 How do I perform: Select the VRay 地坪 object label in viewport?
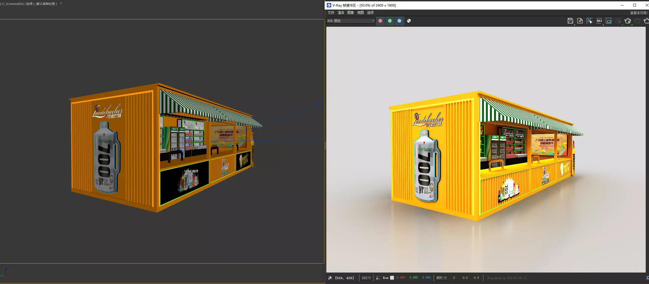pyautogui.click(x=191, y=171)
